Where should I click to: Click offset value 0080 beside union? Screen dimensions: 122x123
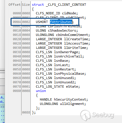pyautogui.click(x=17, y=91)
